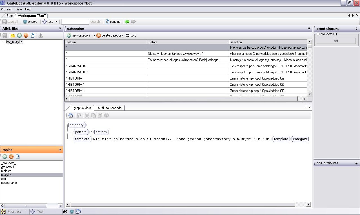
Task: Open the Program menu
Action: pyautogui.click(x=6, y=9)
